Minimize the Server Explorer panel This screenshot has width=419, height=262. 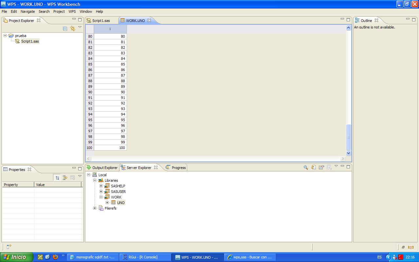[x=342, y=166]
